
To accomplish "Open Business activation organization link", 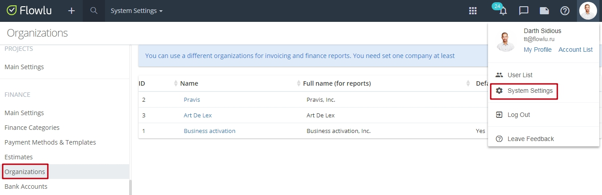I will (x=210, y=131).
